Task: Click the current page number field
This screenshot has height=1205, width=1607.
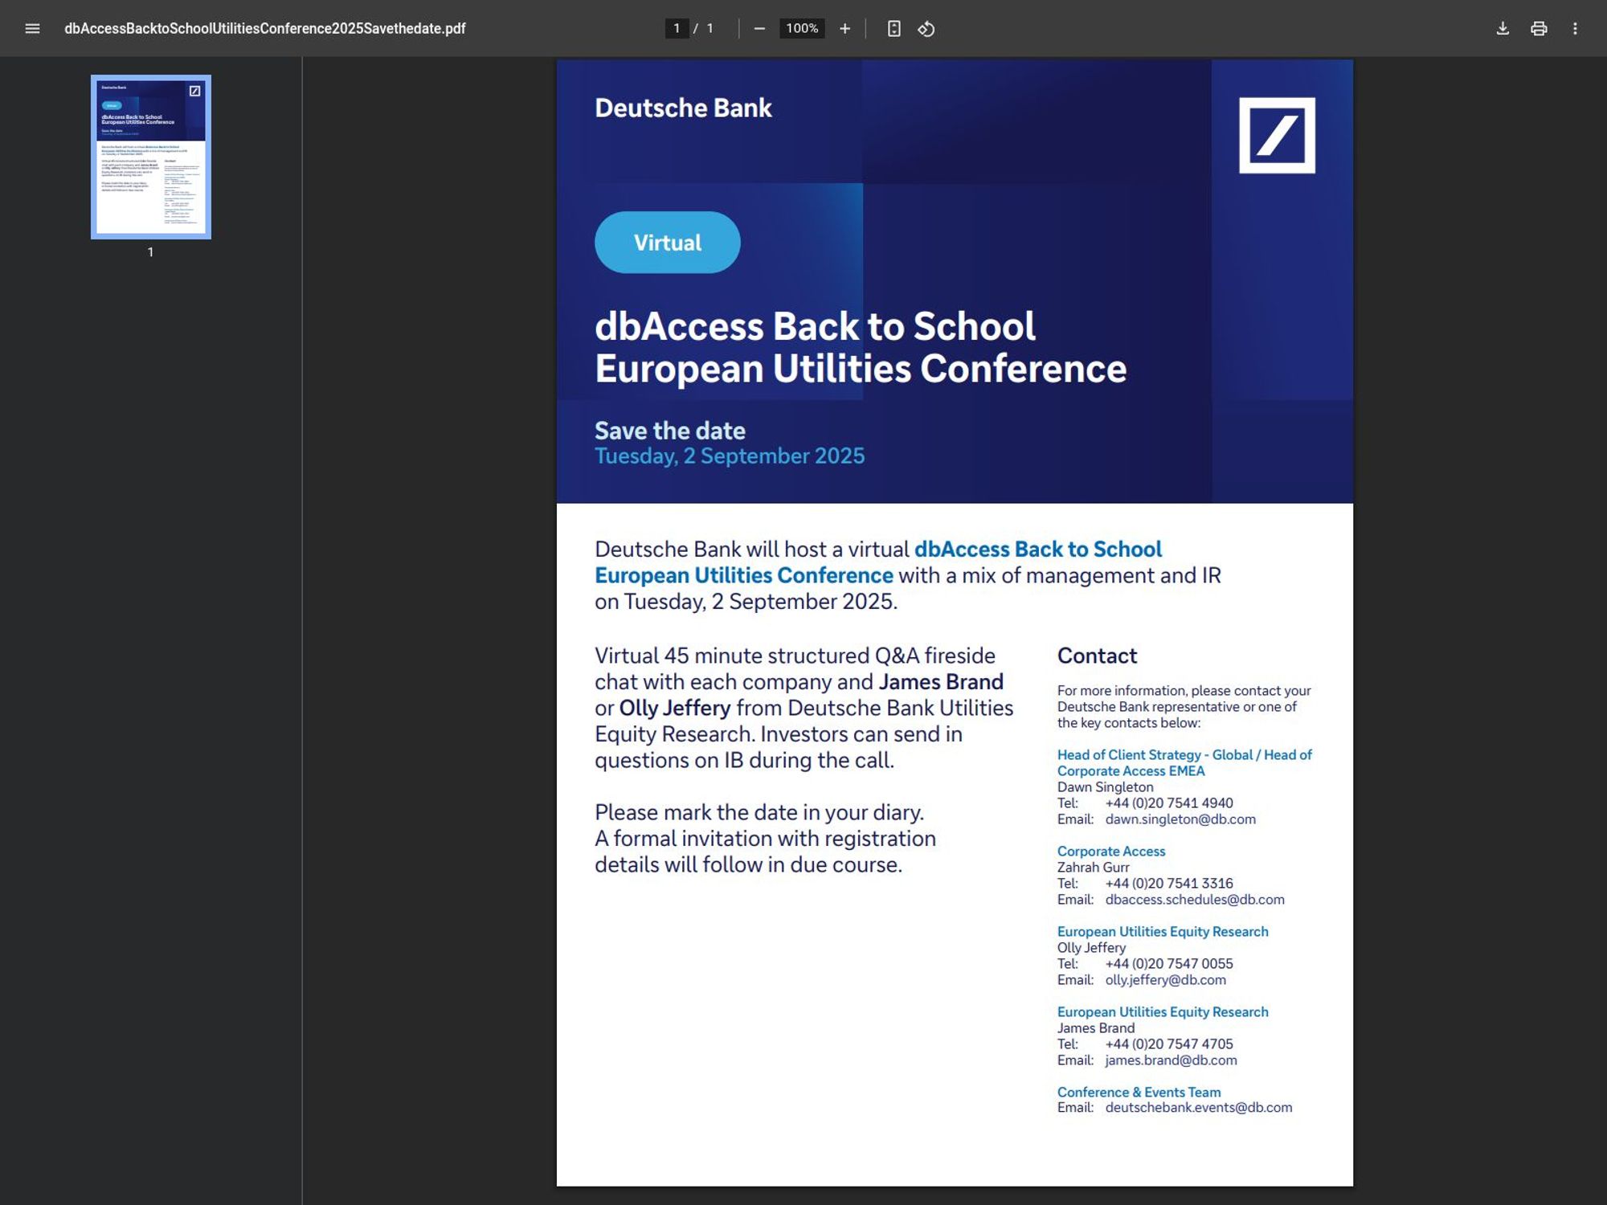Action: click(677, 29)
